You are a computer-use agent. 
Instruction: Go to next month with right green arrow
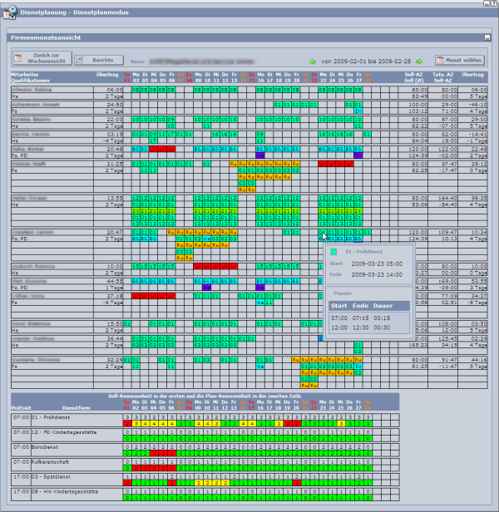coord(419,62)
